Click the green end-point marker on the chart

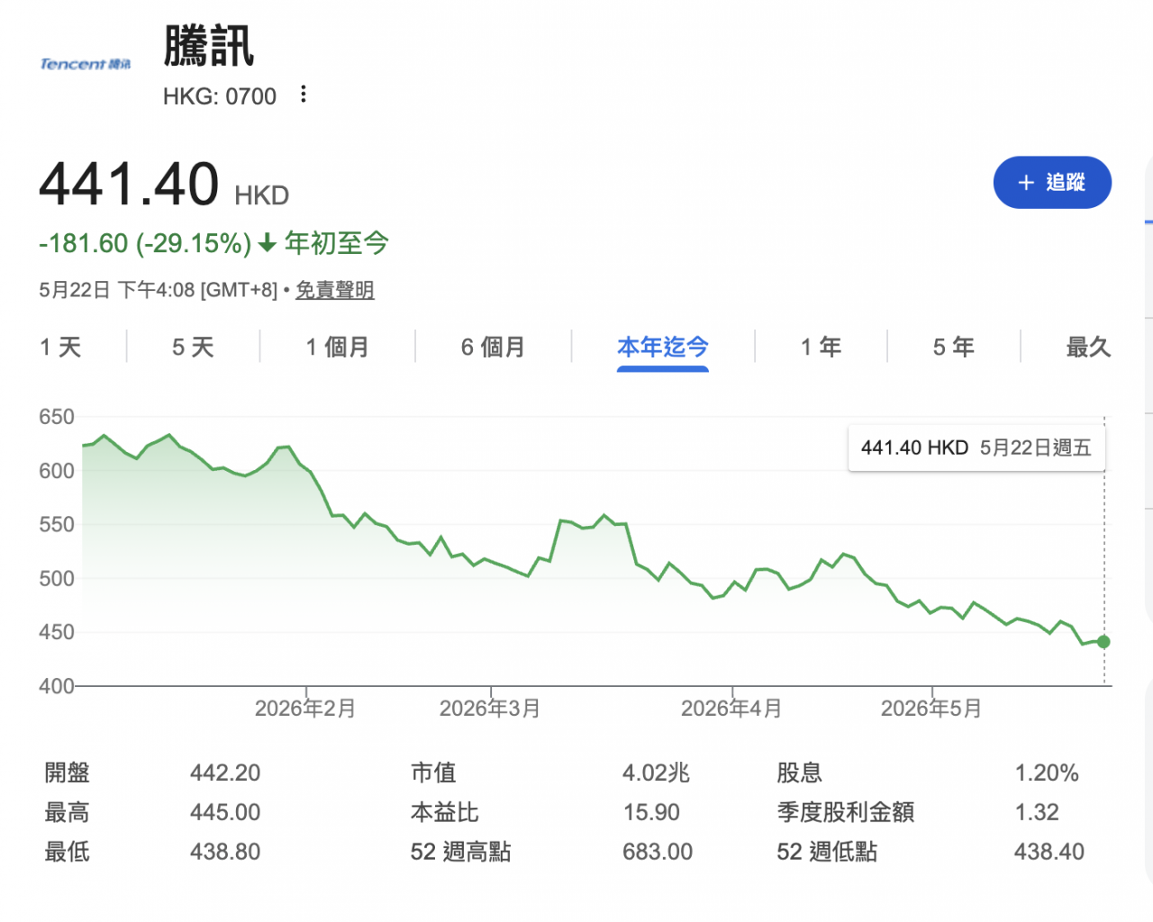(x=1103, y=642)
